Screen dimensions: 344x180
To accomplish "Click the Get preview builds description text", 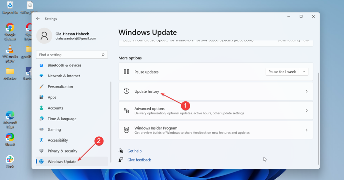I will pos(192,133).
